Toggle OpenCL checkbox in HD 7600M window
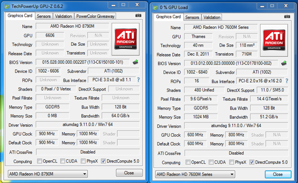The height and width of the screenshot is (183, 298). [x=188, y=162]
